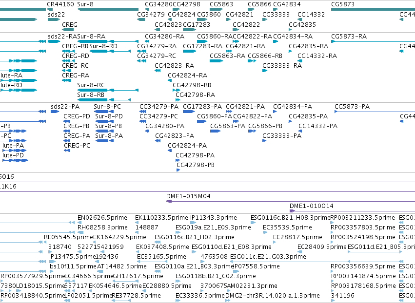Select the CG33333-RA transcript label
Screen dimensions: 415x303
coord(282,66)
